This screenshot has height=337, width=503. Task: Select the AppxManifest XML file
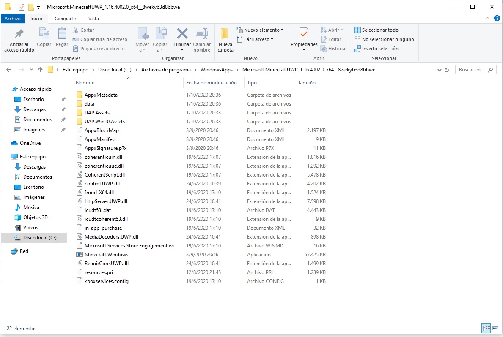[100, 139]
